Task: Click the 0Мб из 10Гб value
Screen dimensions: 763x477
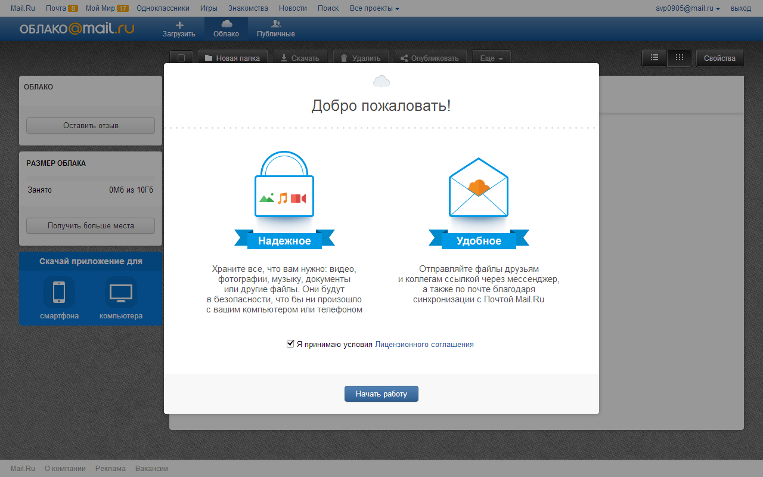Action: click(x=131, y=190)
